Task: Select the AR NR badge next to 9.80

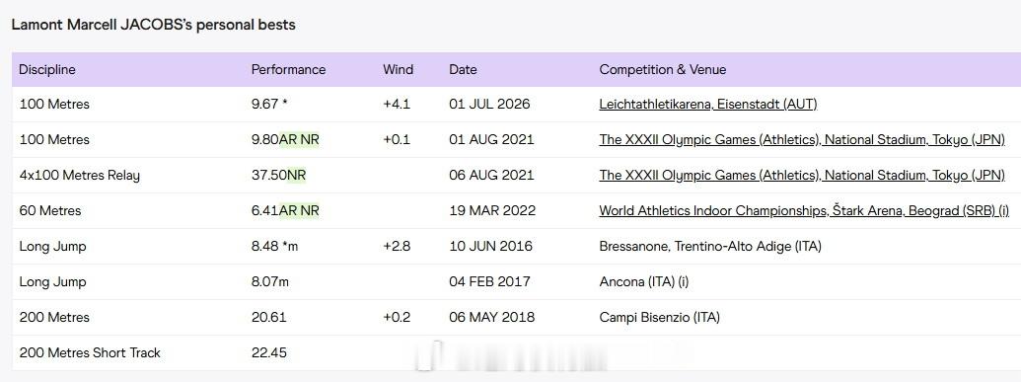Action: coord(299,139)
